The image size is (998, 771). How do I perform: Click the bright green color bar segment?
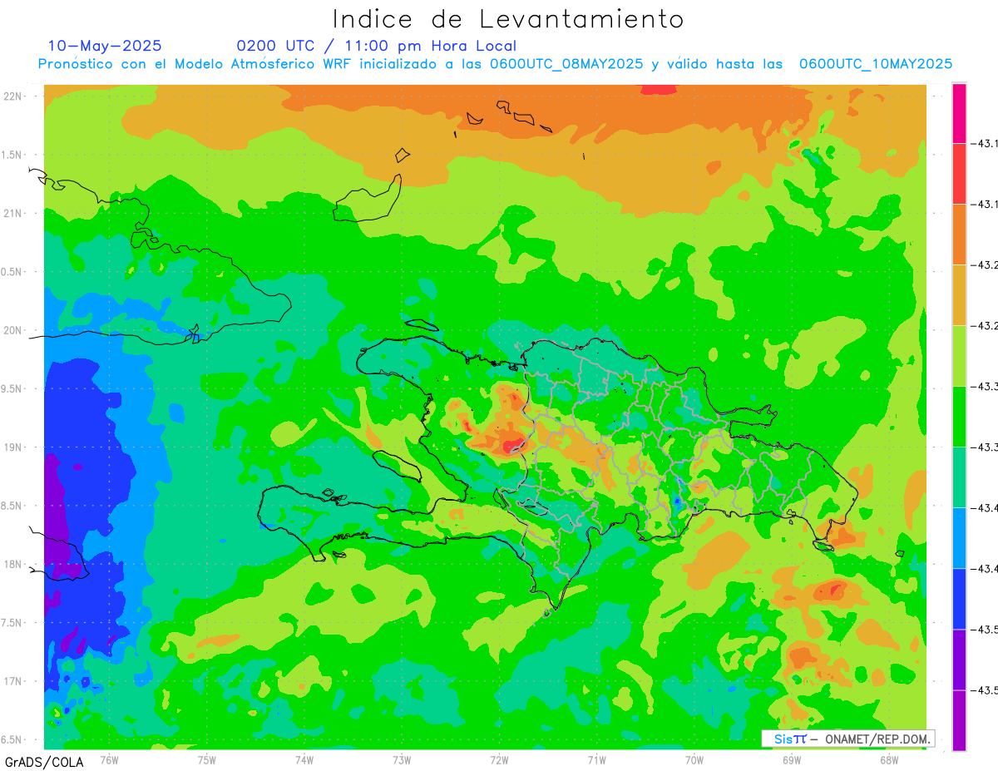pyautogui.click(x=959, y=417)
